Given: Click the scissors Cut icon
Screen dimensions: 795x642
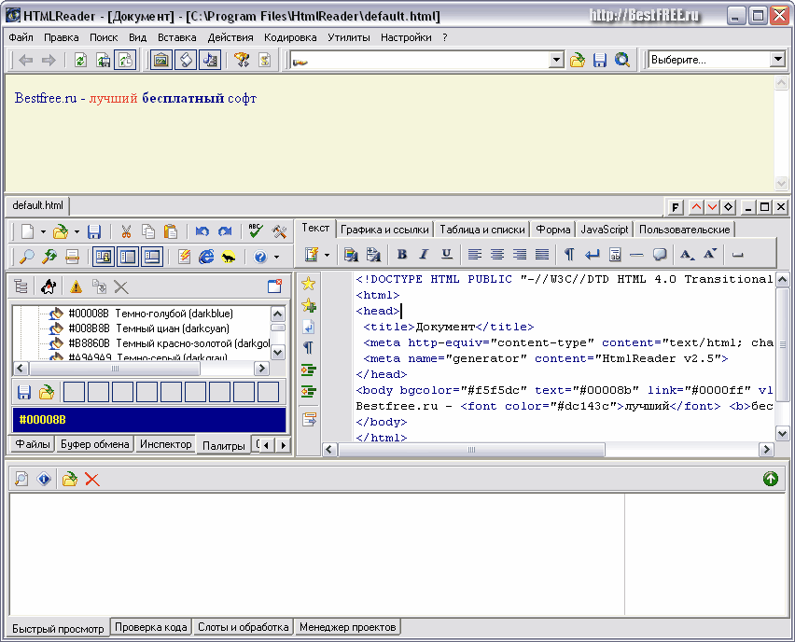Looking at the screenshot, I should pyautogui.click(x=125, y=231).
